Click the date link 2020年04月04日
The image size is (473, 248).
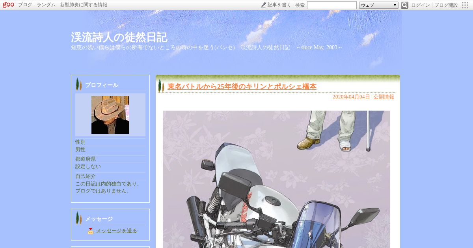(351, 97)
